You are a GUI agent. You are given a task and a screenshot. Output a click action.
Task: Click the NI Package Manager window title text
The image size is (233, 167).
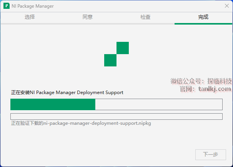click(x=33, y=6)
